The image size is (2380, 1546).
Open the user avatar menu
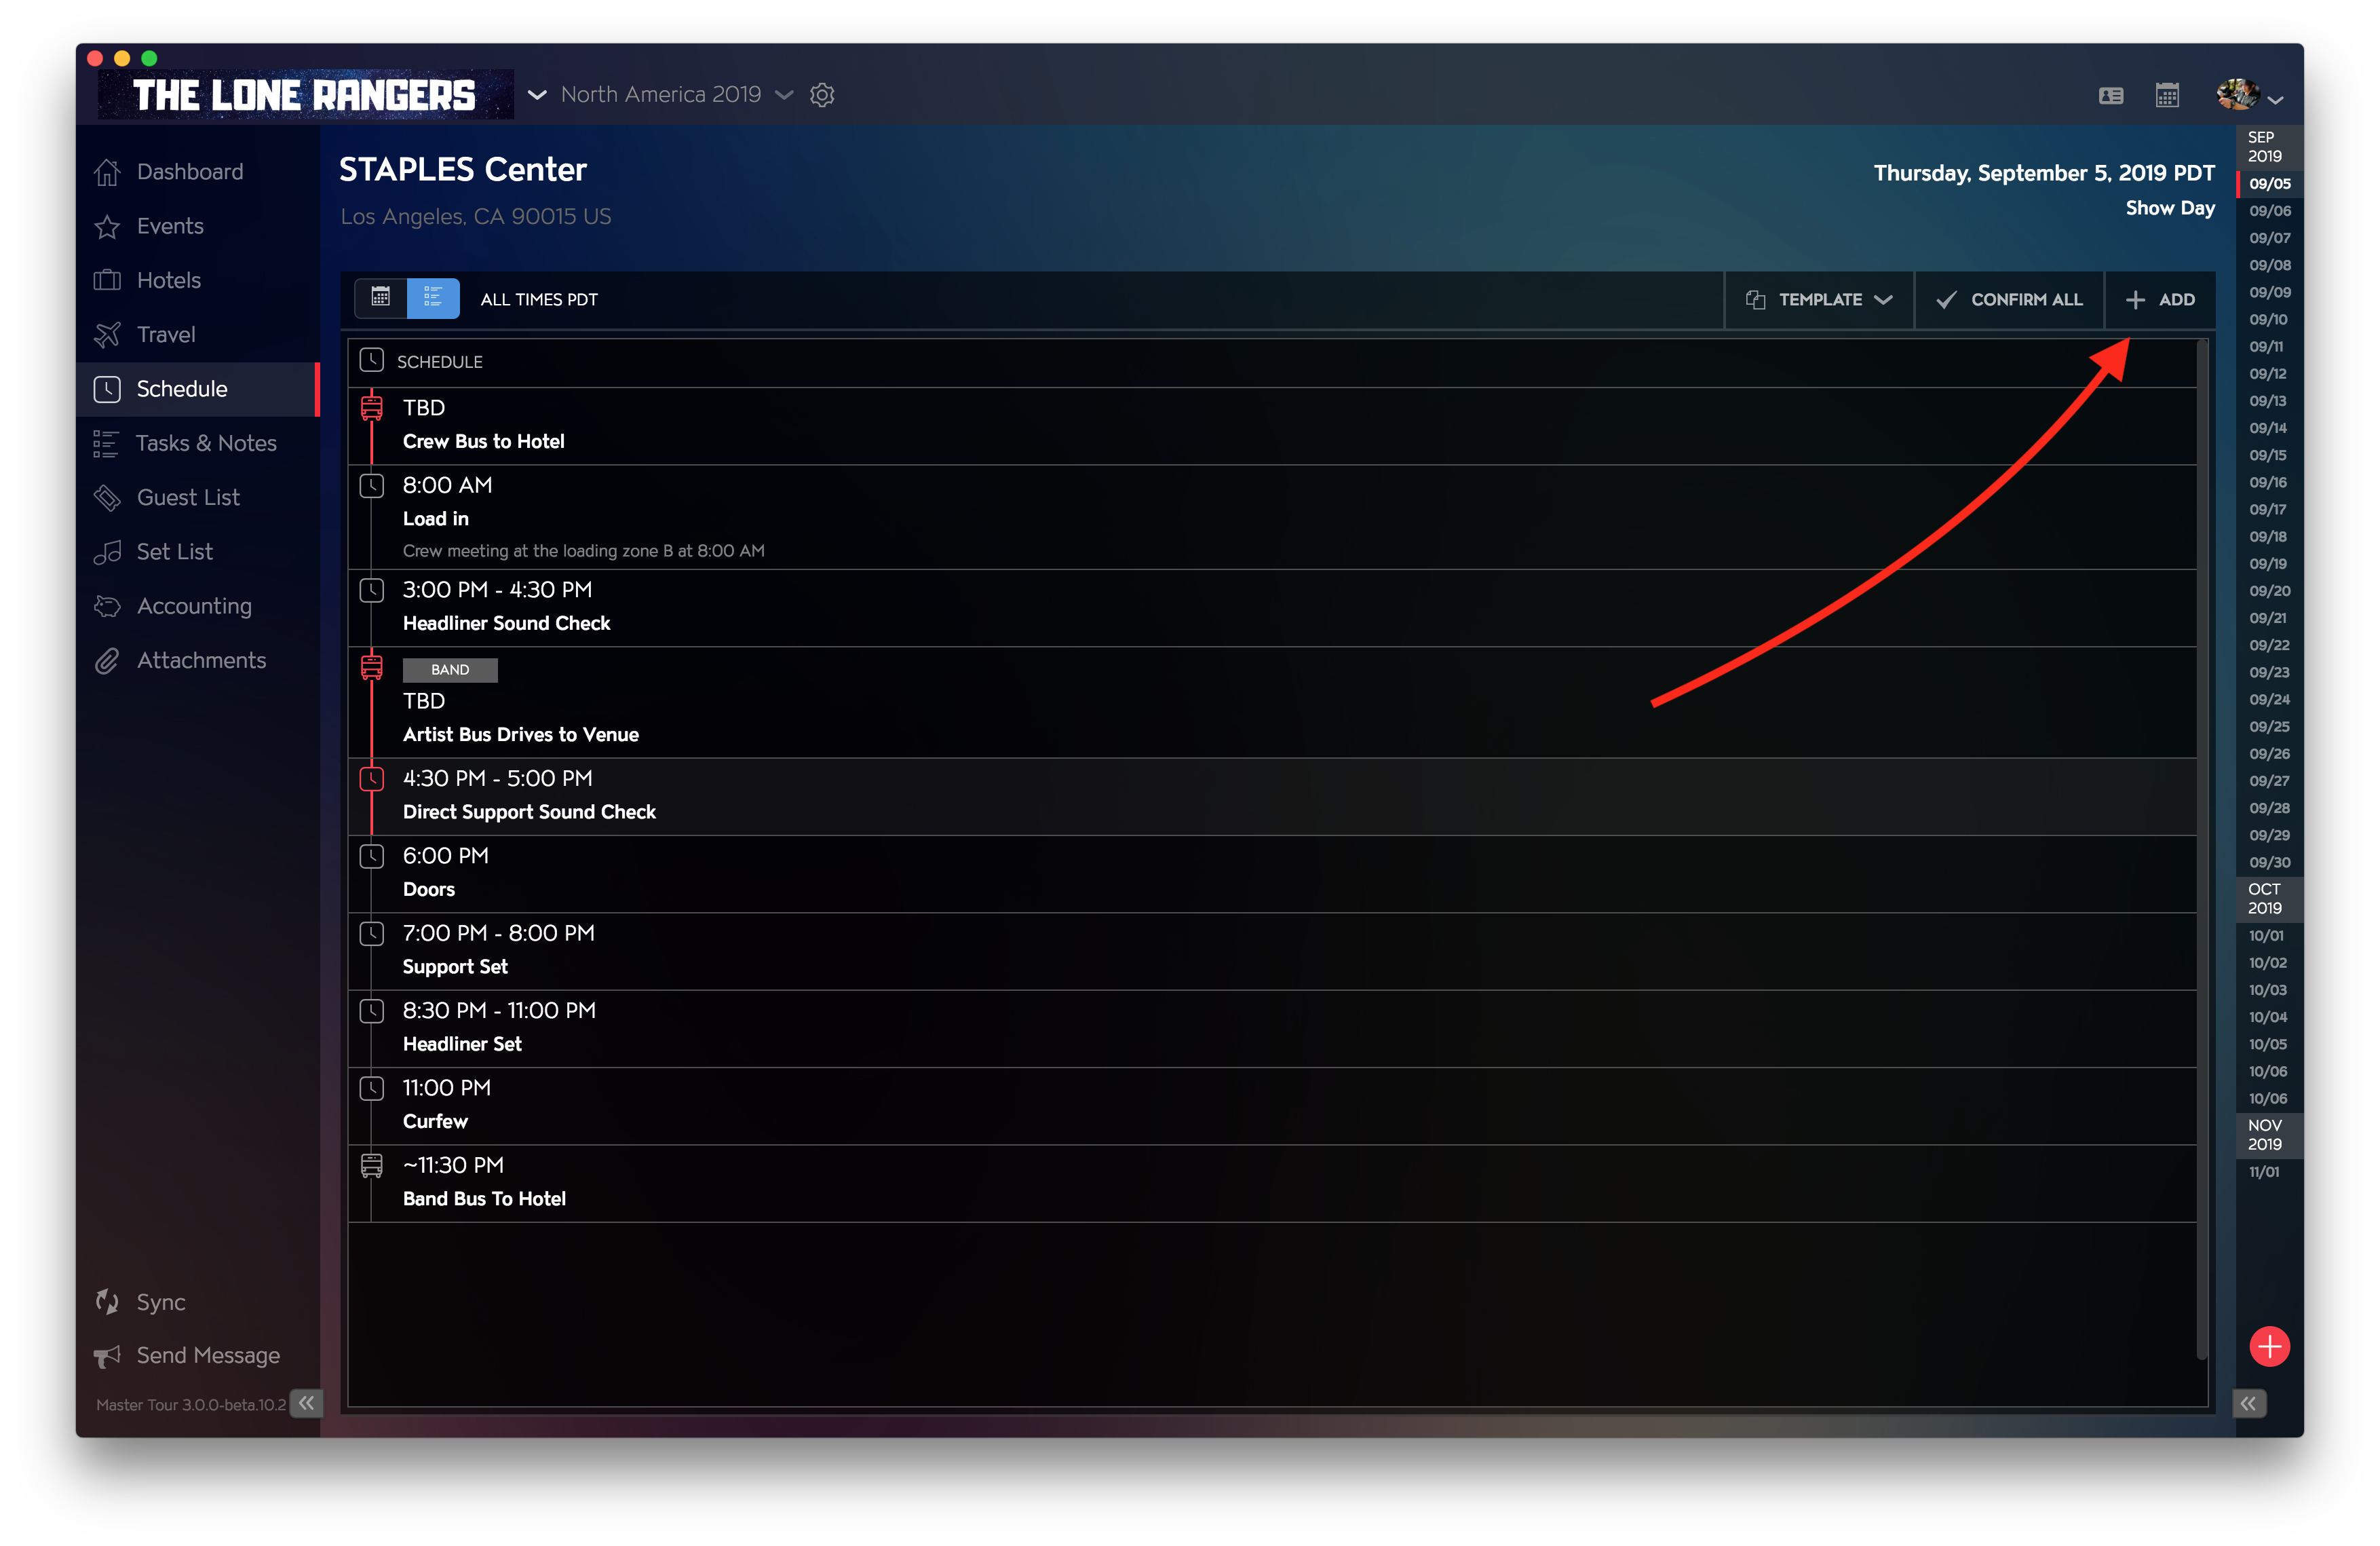click(x=2249, y=96)
